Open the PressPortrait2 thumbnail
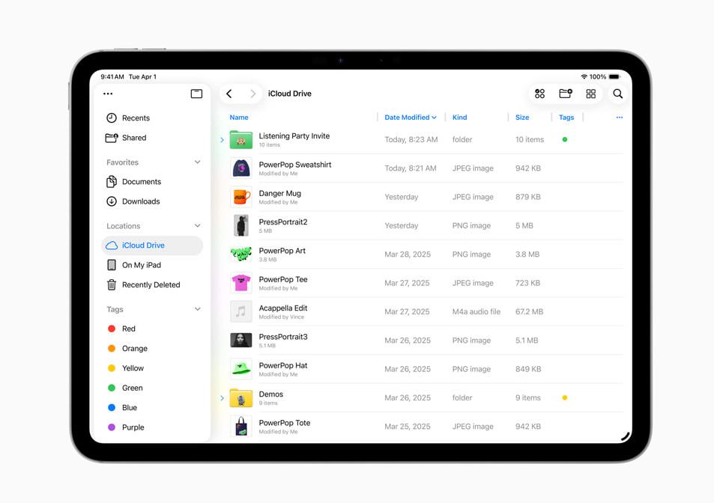714x503 pixels. tap(241, 225)
